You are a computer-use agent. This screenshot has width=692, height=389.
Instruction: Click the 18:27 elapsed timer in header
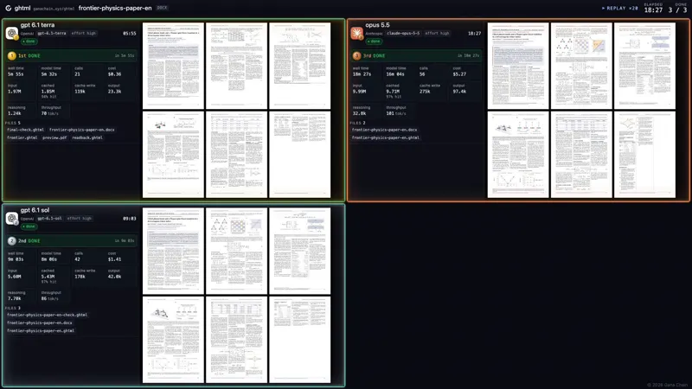[653, 10]
